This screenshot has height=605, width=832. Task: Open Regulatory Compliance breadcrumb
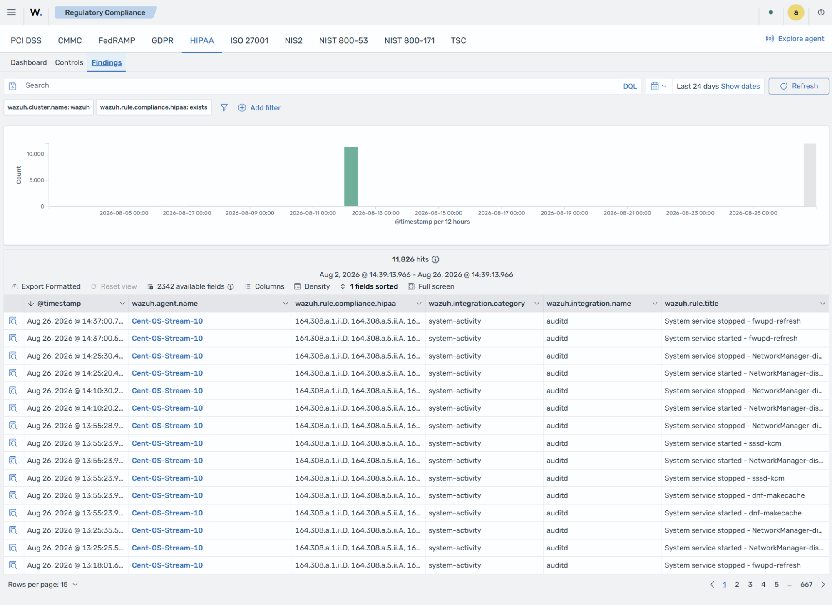pos(105,12)
